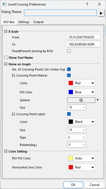
Task: Click the Horizontal Line Color label
Action: (x=27, y=167)
